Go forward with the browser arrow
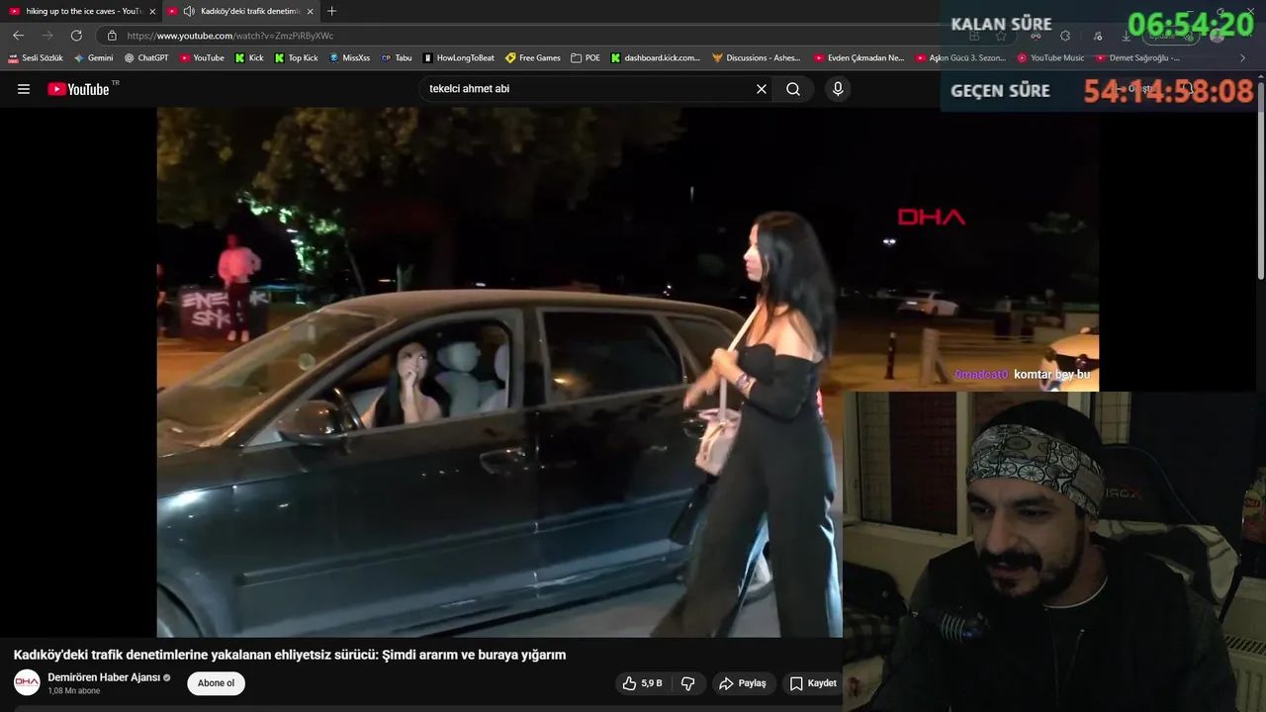 tap(47, 36)
